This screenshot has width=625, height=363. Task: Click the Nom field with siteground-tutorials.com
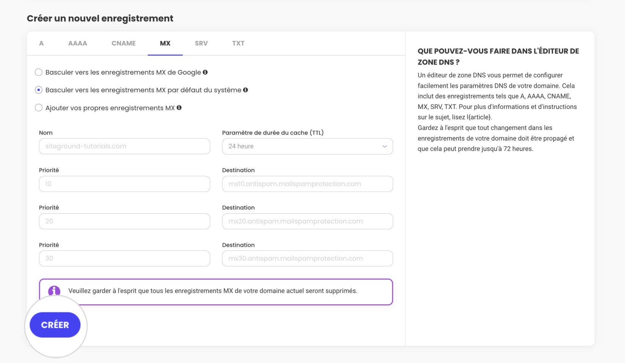(x=125, y=146)
